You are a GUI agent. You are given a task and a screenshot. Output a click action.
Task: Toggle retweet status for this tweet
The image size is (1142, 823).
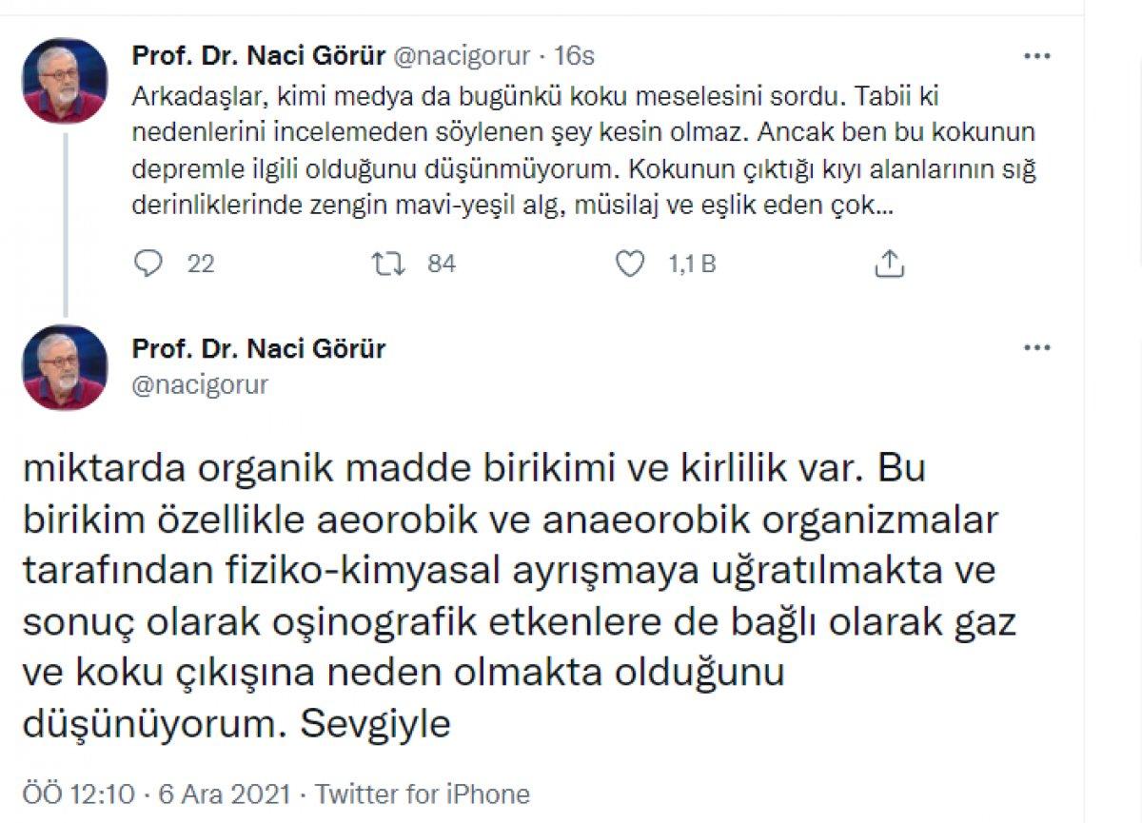pos(390,265)
